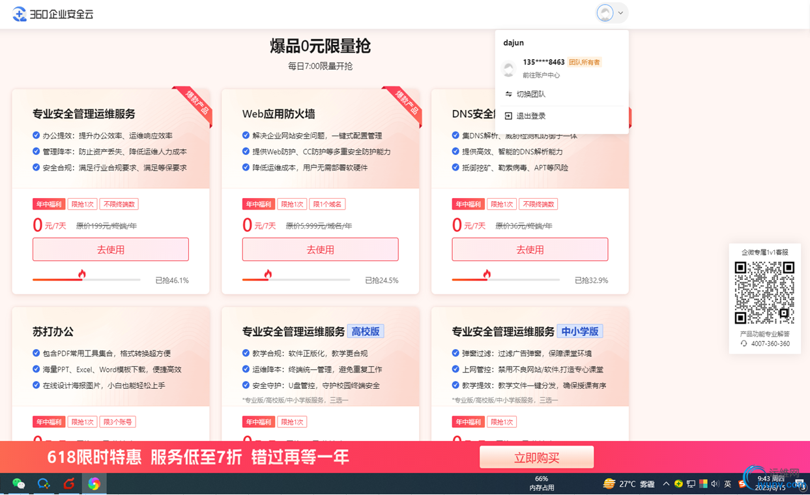Click the 企微专属 customer service QR code
This screenshot has height=495, width=810.
click(x=764, y=293)
